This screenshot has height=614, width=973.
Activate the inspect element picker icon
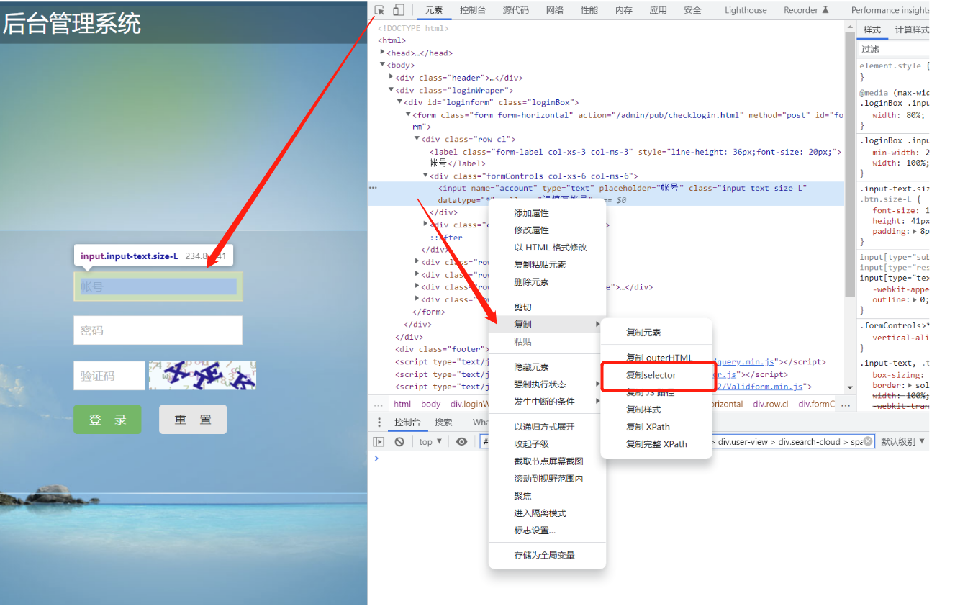379,10
